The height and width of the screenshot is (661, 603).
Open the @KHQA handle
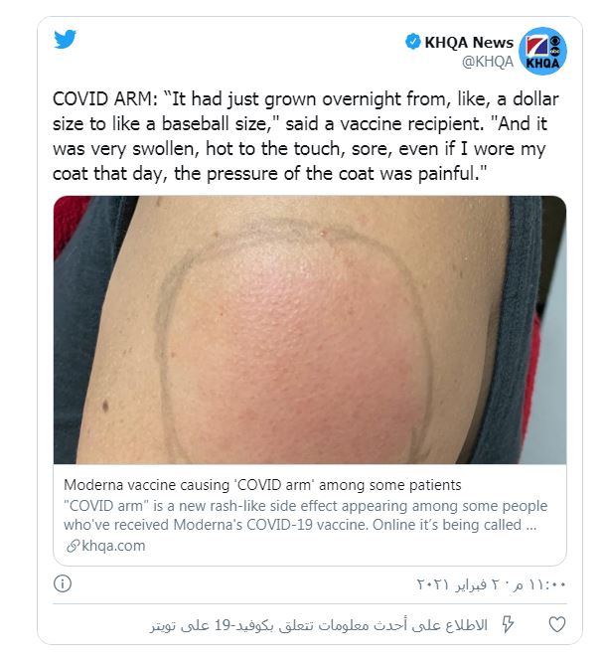(x=488, y=62)
